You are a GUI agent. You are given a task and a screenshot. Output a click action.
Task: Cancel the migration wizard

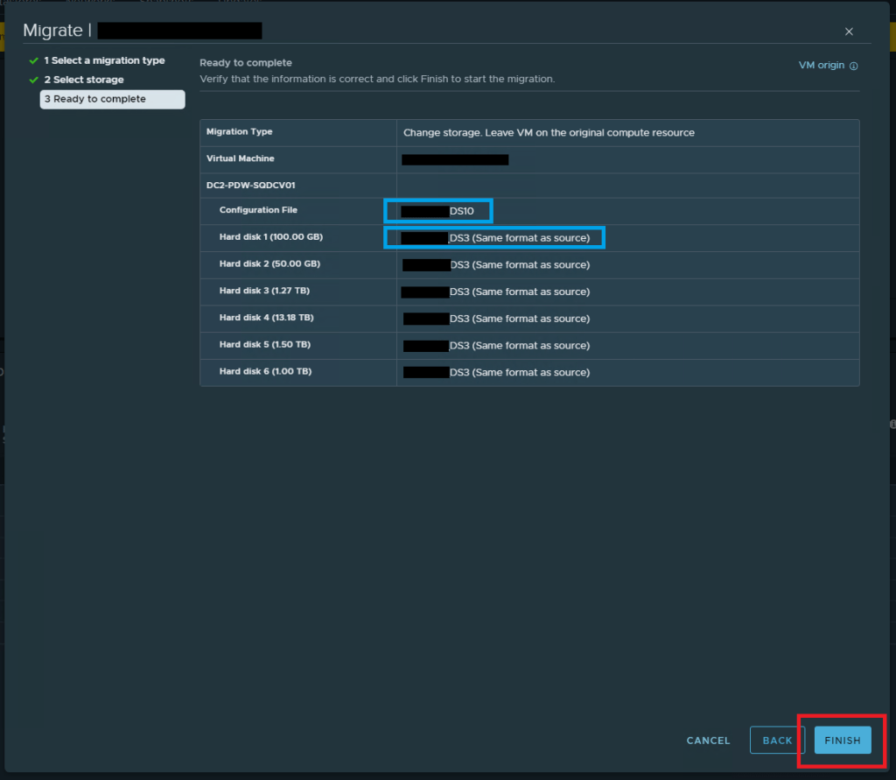(x=708, y=741)
